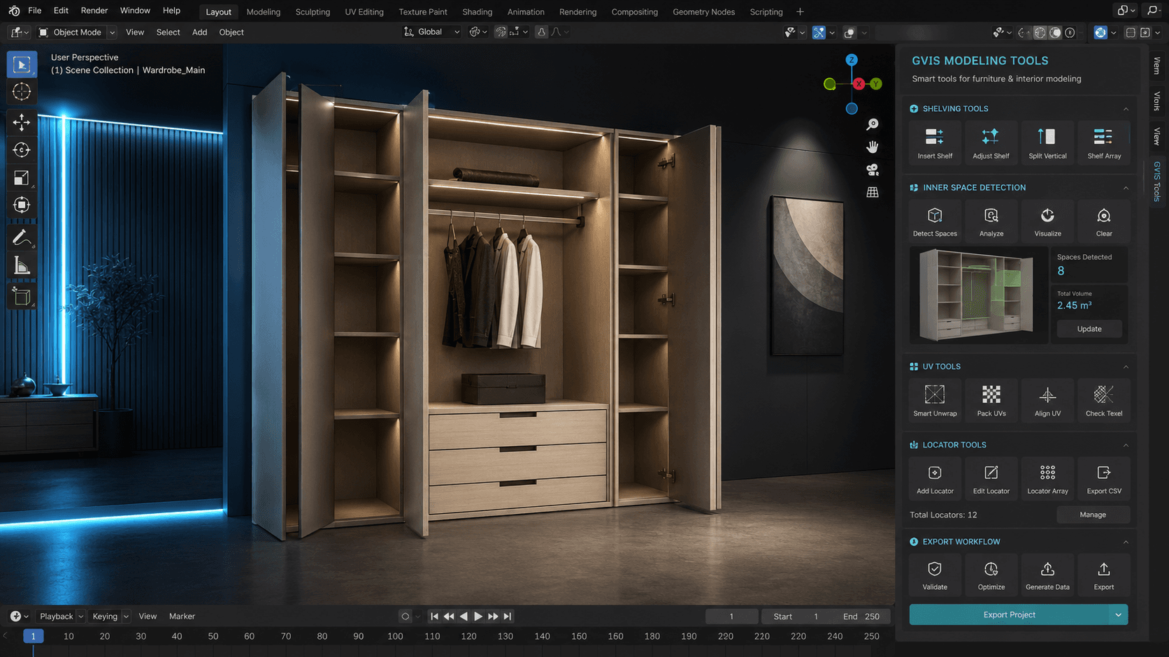This screenshot has height=657, width=1169.
Task: Open the Marker menu in timeline
Action: (182, 617)
